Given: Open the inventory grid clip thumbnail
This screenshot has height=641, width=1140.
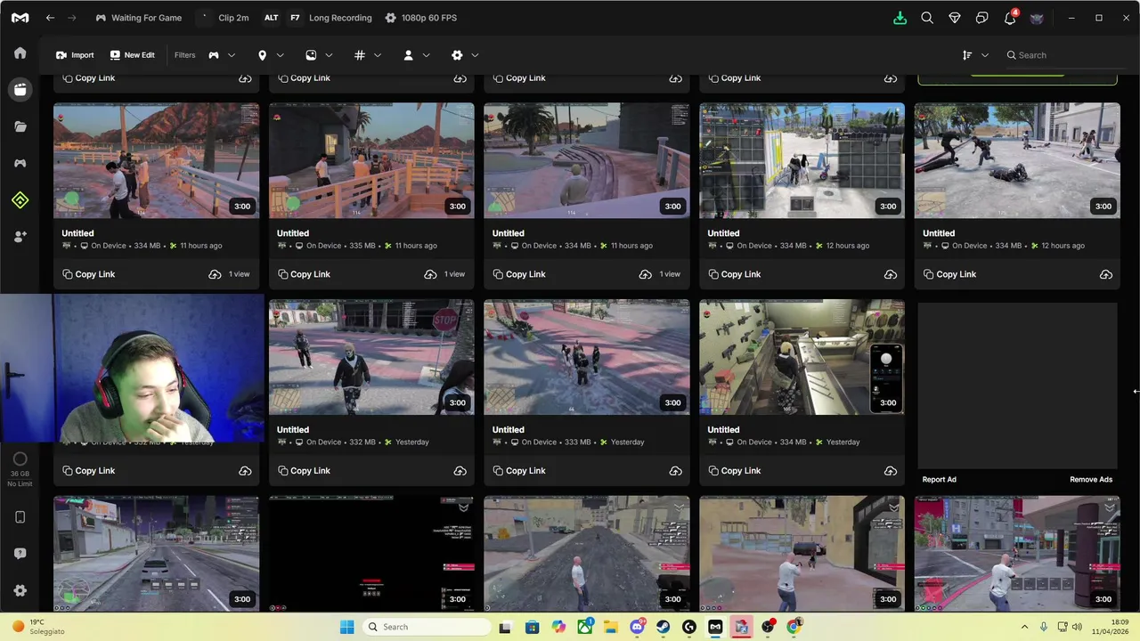Looking at the screenshot, I should point(802,160).
